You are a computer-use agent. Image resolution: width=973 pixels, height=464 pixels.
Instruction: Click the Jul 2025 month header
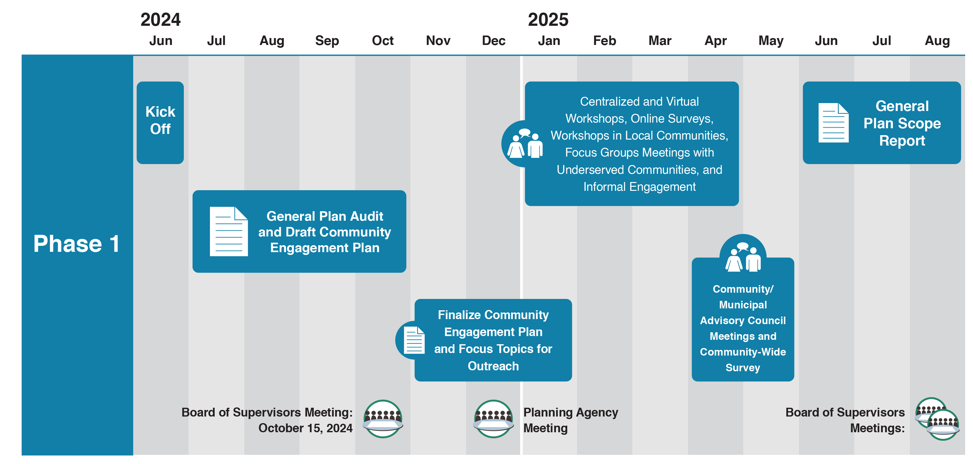point(882,41)
